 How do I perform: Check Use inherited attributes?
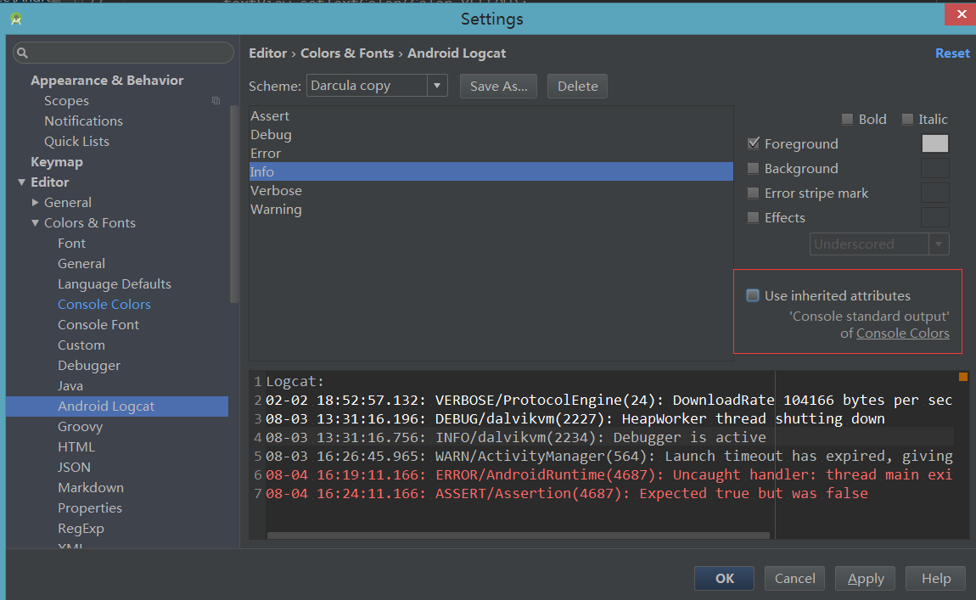click(x=753, y=295)
